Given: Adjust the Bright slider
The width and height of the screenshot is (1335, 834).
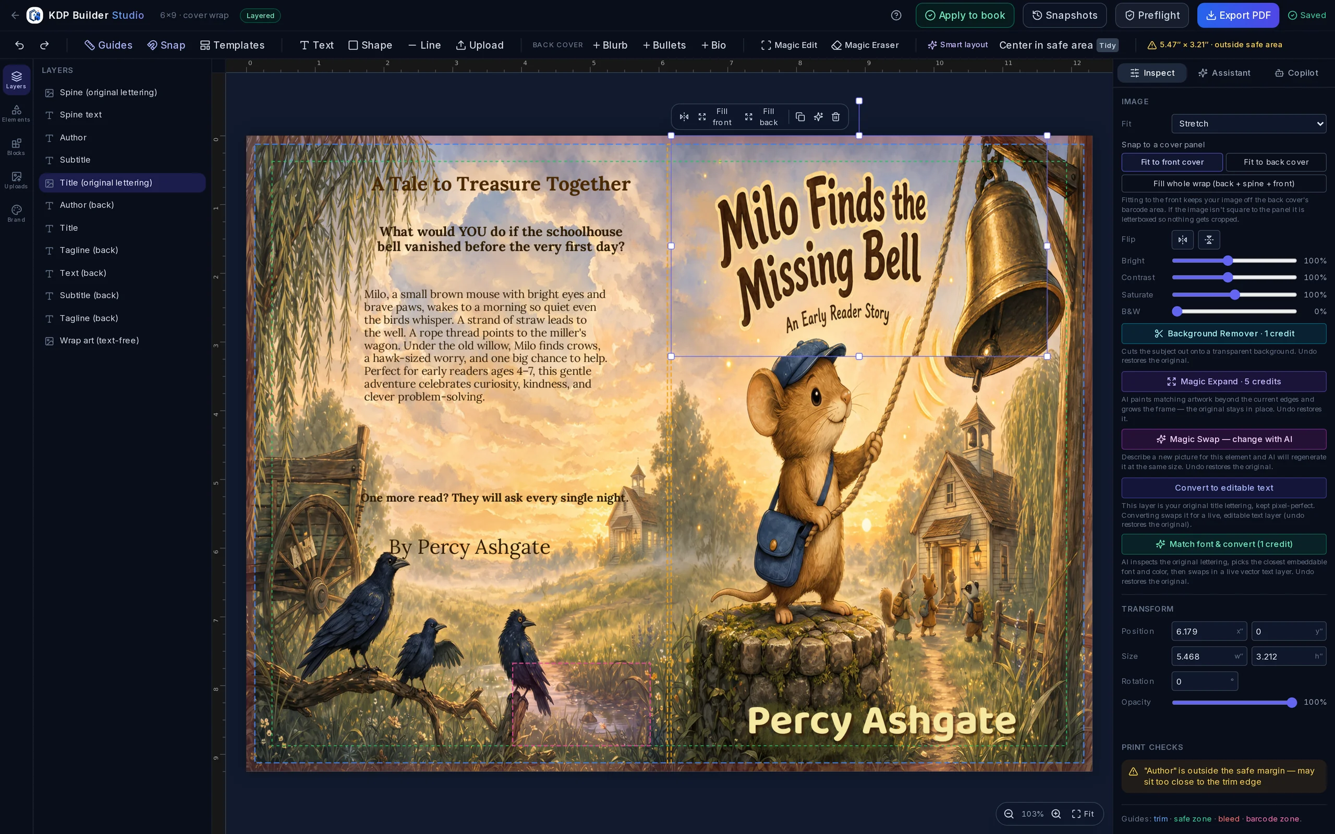Looking at the screenshot, I should click(1233, 260).
